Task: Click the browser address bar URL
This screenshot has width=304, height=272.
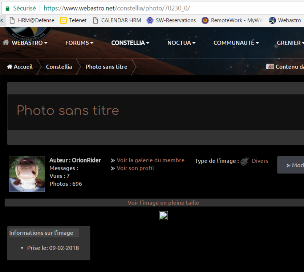Action: (117, 8)
